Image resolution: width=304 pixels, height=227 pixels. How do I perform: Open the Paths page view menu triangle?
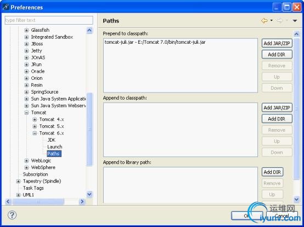(295, 21)
